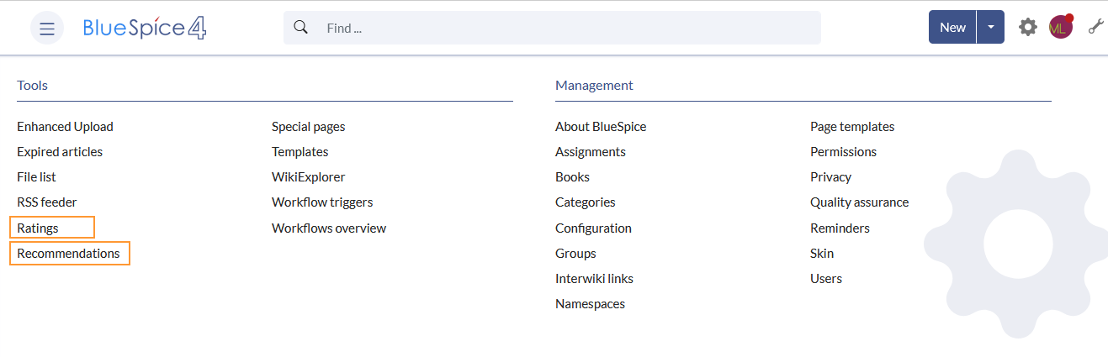
Task: Open the Ratings link
Action: [x=38, y=228]
